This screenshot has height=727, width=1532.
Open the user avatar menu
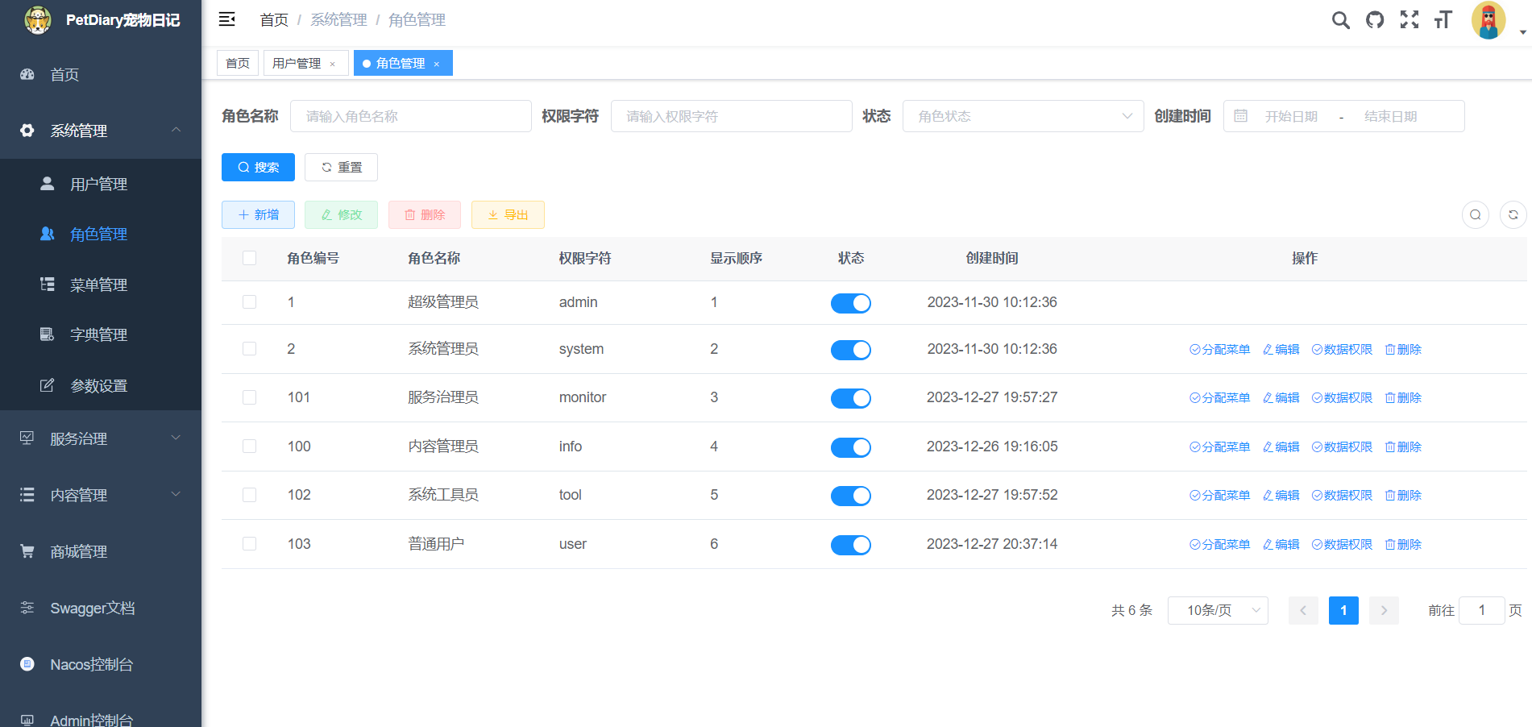[x=1488, y=20]
